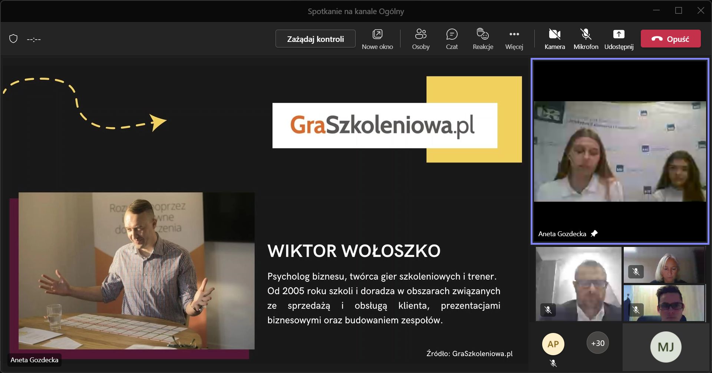
Task: Click the pin icon beside Aneta Gozdecka
Action: 594,234
